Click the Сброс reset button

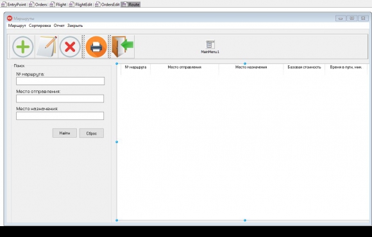pos(92,133)
